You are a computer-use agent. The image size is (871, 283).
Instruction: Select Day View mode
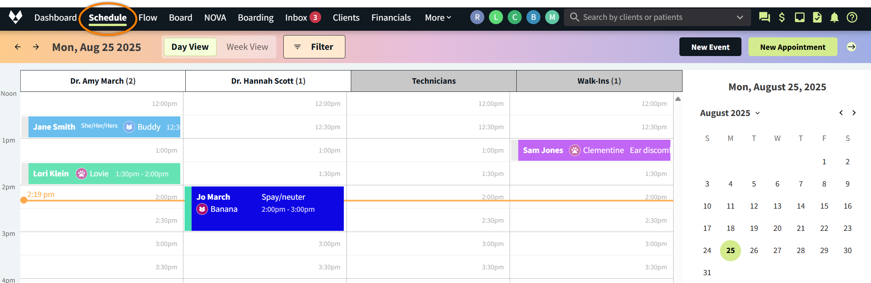[x=190, y=47]
